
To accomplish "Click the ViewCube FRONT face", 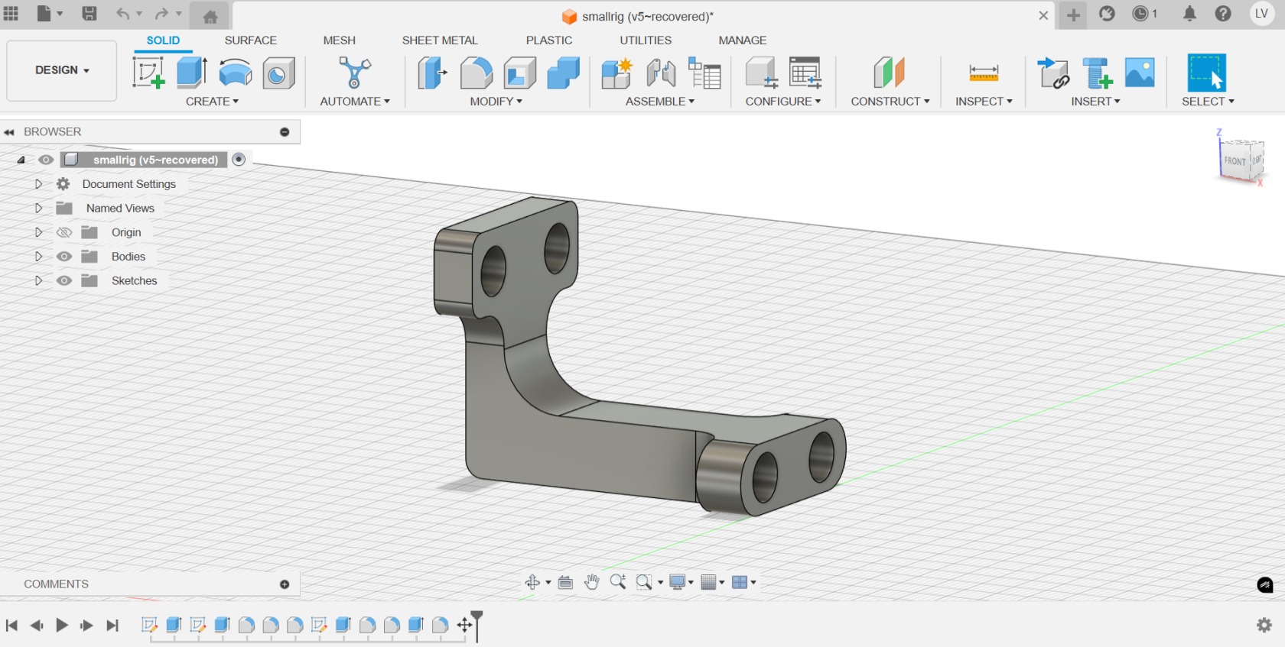I will click(1234, 161).
